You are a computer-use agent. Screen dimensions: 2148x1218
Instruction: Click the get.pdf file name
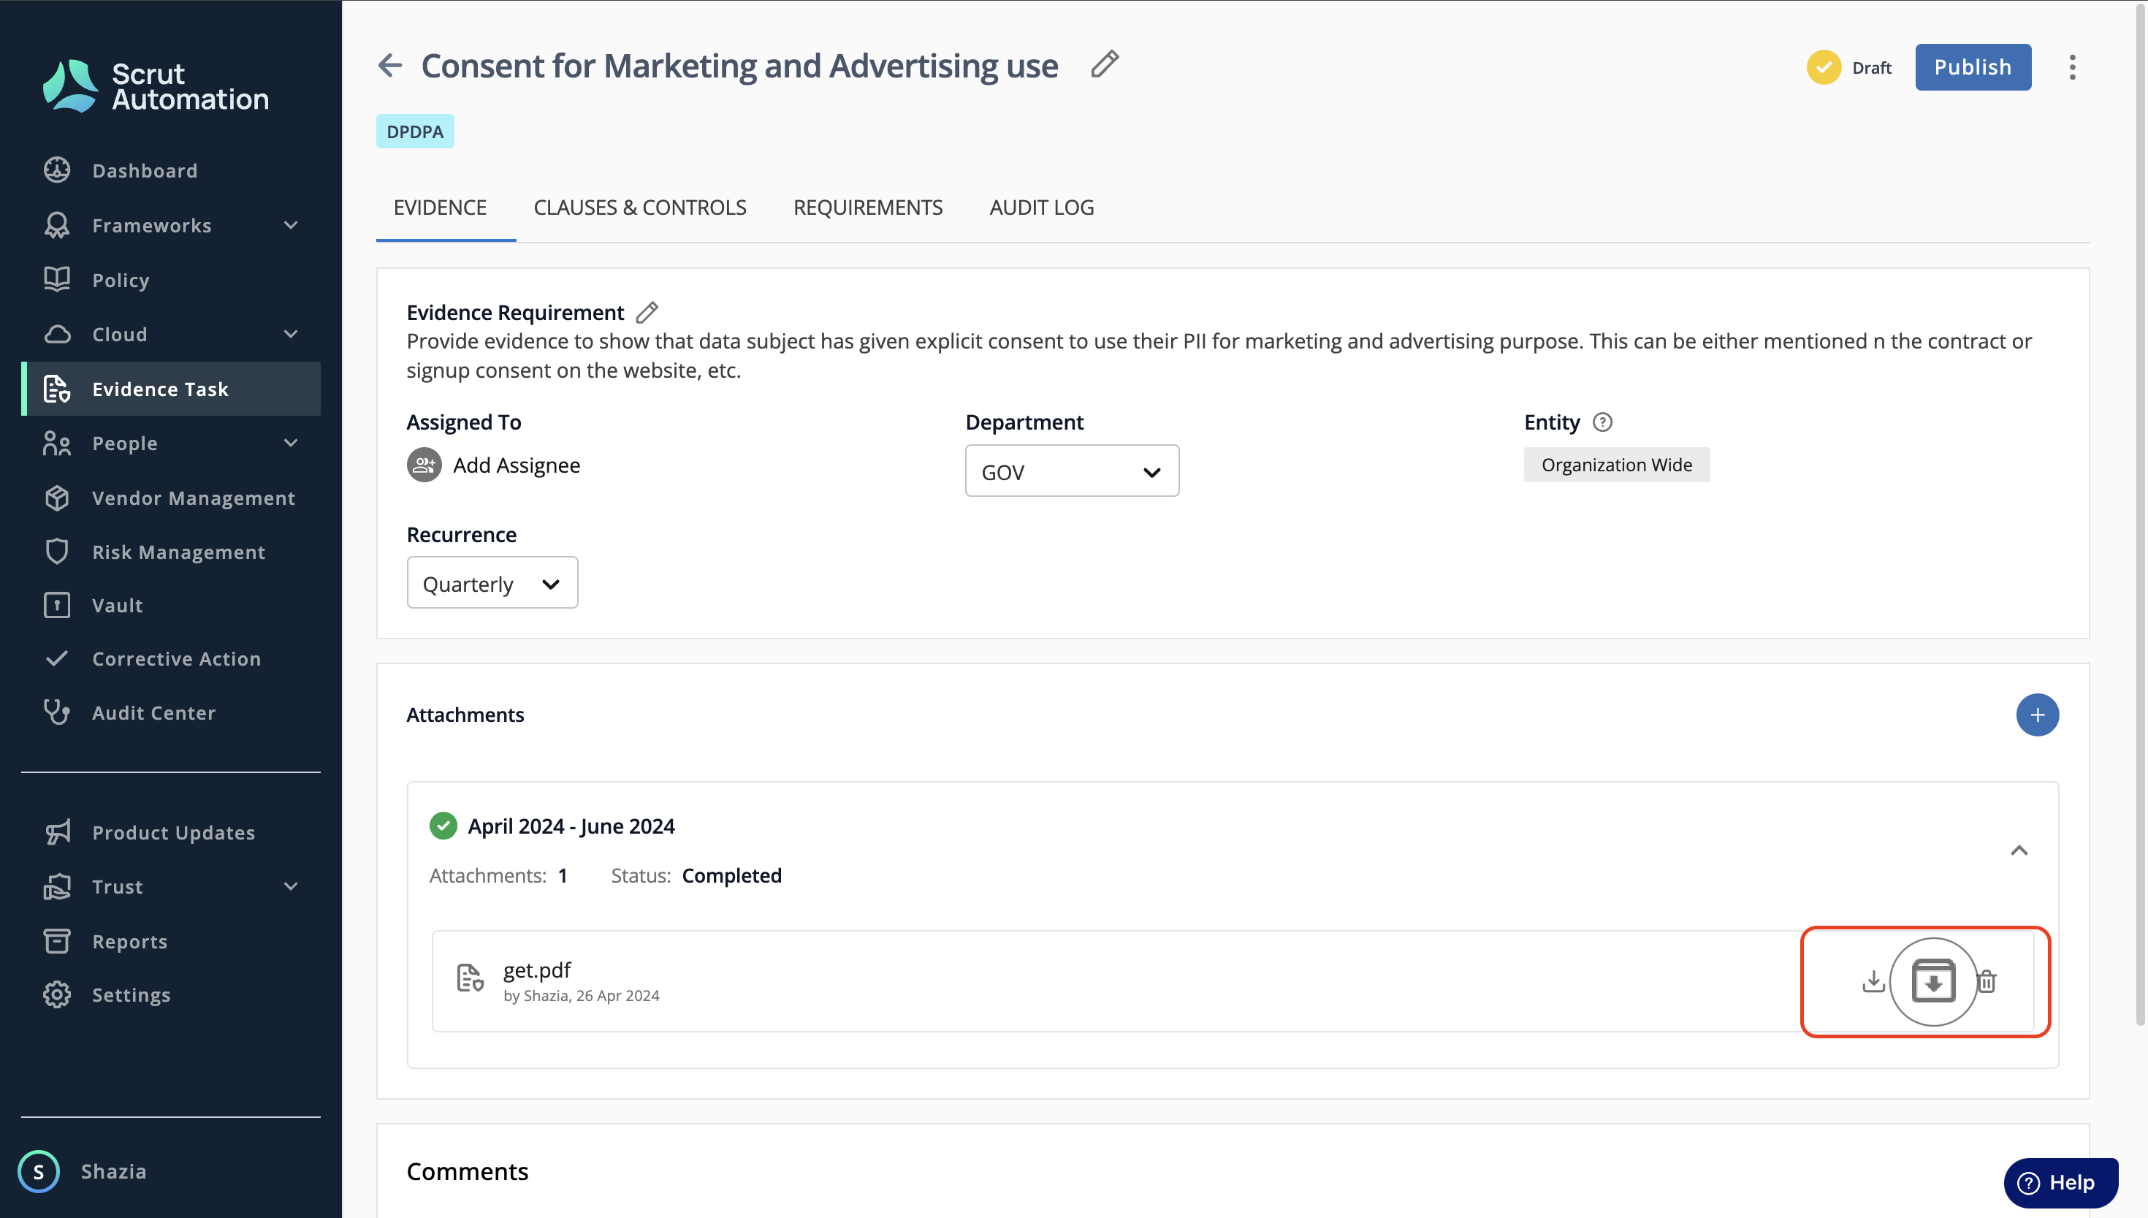(537, 970)
